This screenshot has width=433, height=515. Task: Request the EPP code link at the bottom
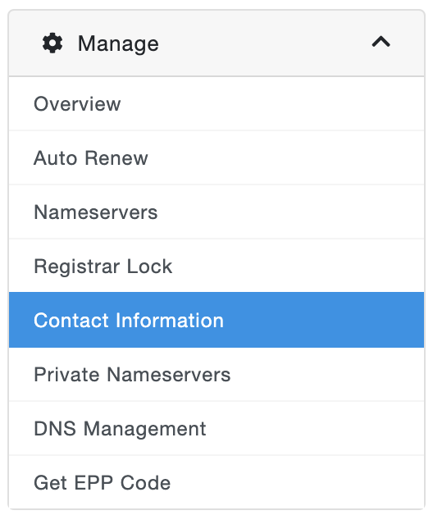point(216,482)
